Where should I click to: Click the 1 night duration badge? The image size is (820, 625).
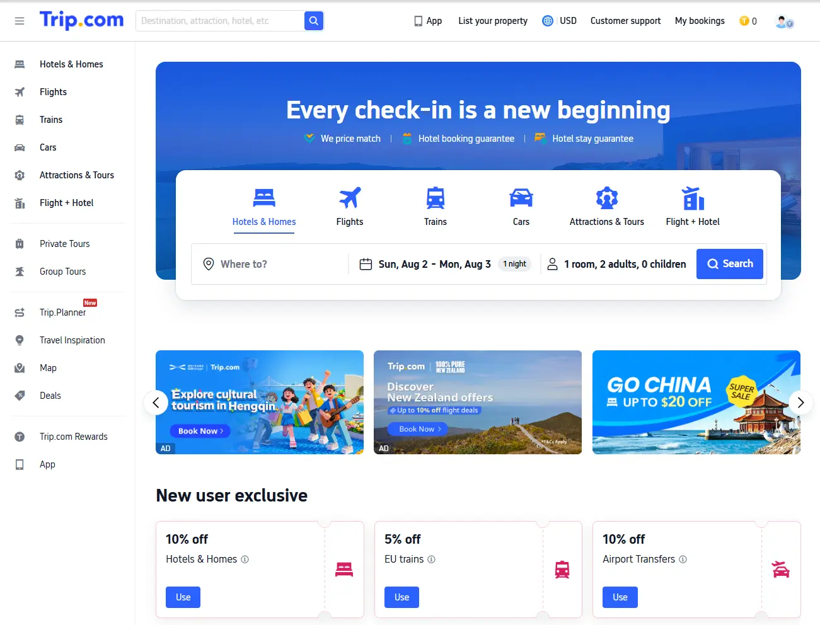pos(514,264)
